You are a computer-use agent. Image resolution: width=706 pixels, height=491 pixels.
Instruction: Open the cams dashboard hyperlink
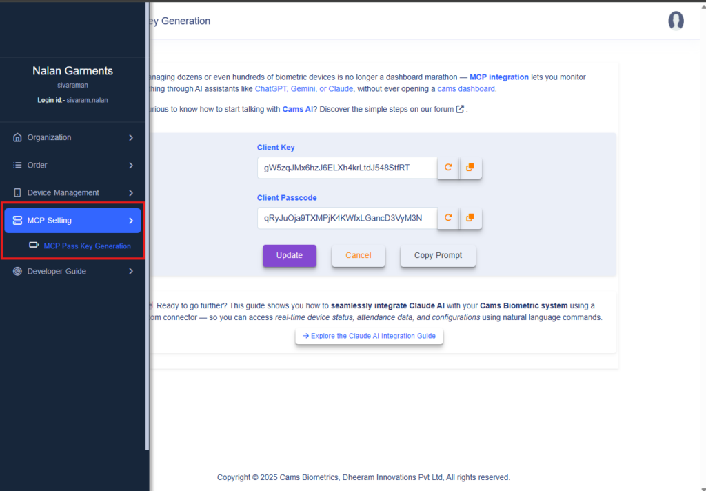coord(466,89)
